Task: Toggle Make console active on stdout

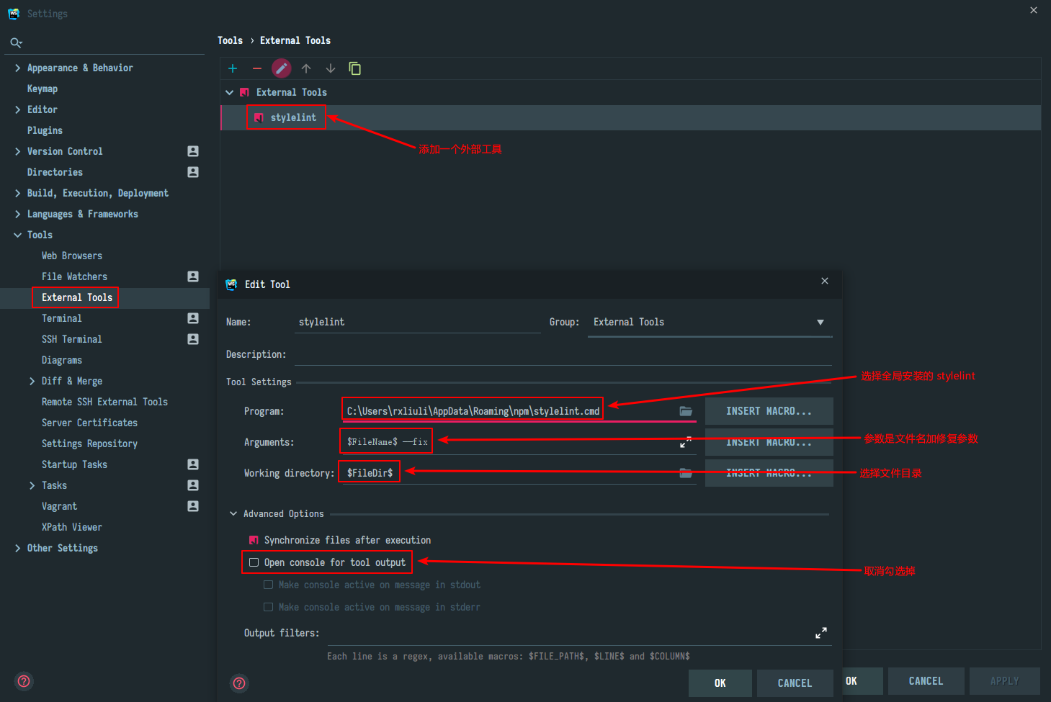Action: (268, 585)
